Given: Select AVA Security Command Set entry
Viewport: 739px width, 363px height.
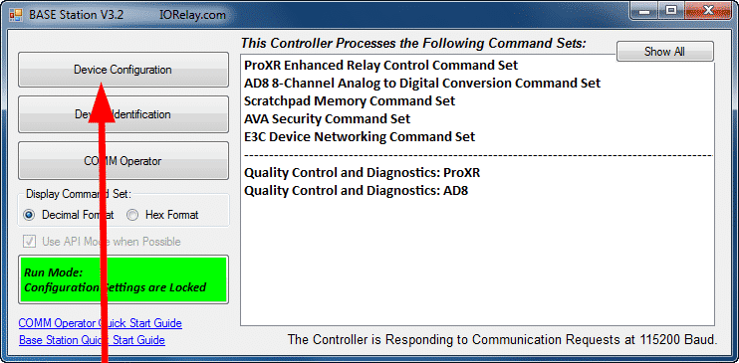Looking at the screenshot, I should 327,118.
